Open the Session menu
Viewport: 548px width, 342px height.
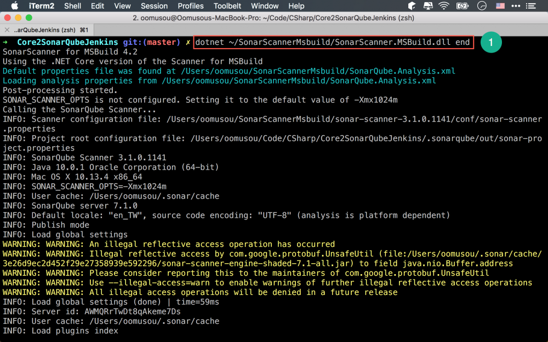pyautogui.click(x=154, y=6)
